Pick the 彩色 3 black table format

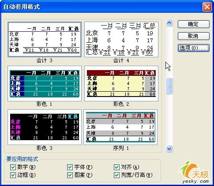pyautogui.click(x=45, y=127)
